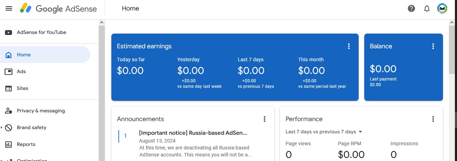Click the Privacy & messaging icon
The height and width of the screenshot is (161, 457).
8,111
